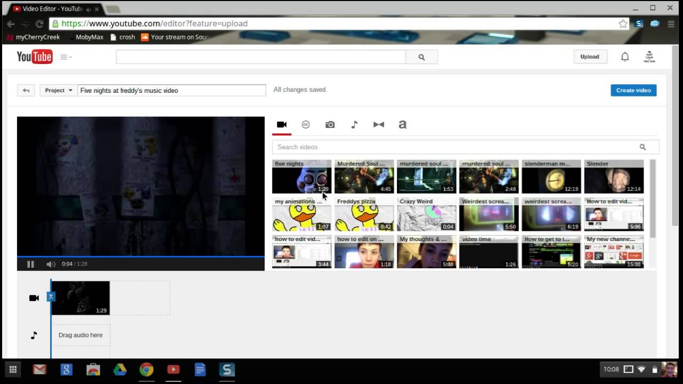Screen dimensions: 683x384
Task: Open the myCherryCreek bookmark
Action: (33, 37)
